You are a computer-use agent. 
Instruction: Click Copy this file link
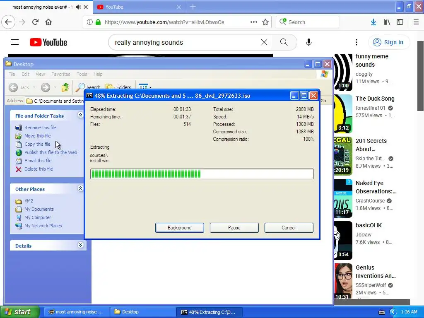[x=37, y=144]
